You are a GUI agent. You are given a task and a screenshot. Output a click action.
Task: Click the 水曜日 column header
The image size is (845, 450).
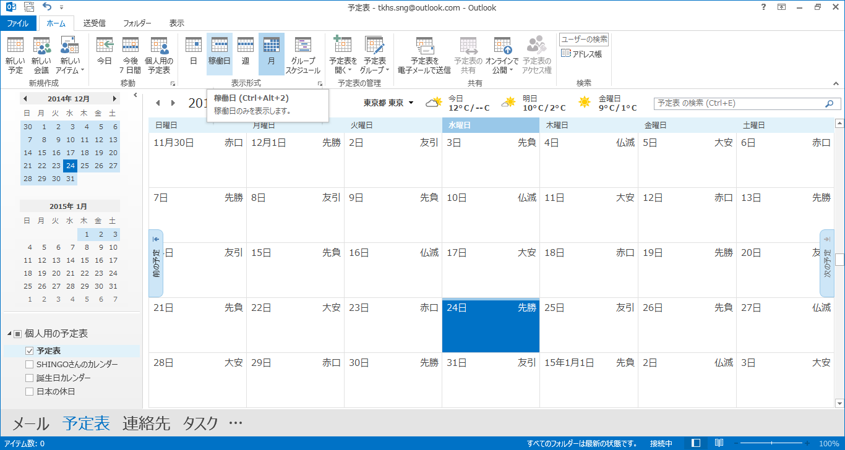491,125
